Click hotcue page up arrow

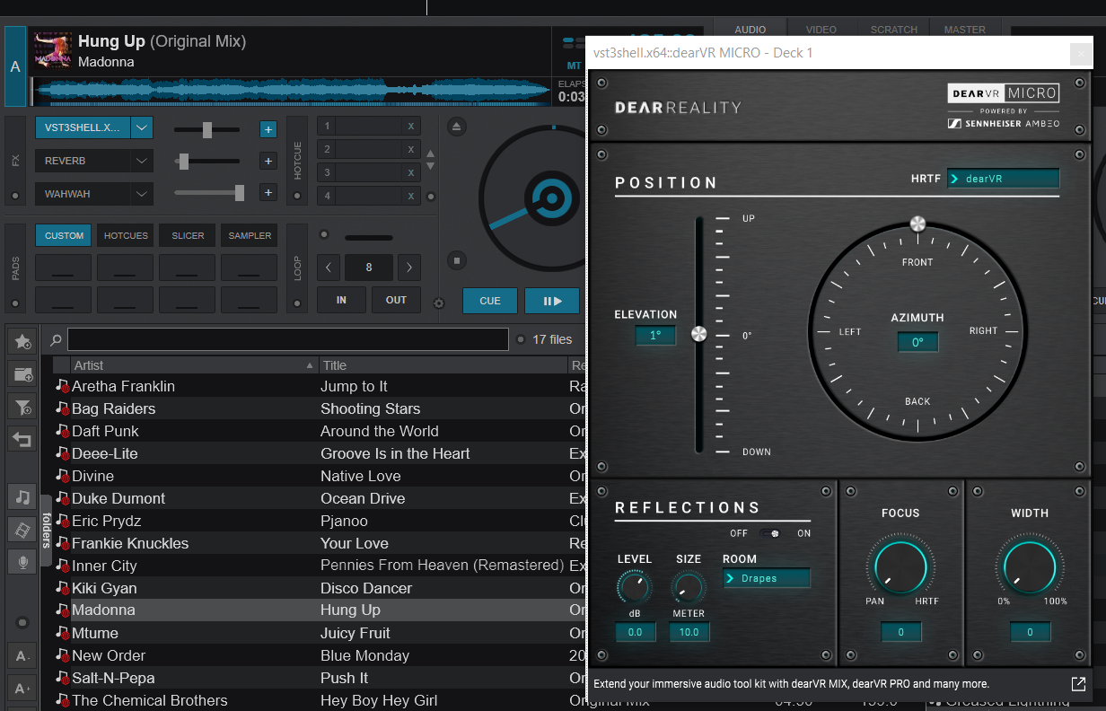pos(430,154)
